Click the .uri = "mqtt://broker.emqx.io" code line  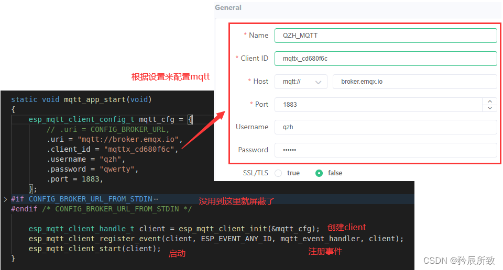[x=115, y=139]
